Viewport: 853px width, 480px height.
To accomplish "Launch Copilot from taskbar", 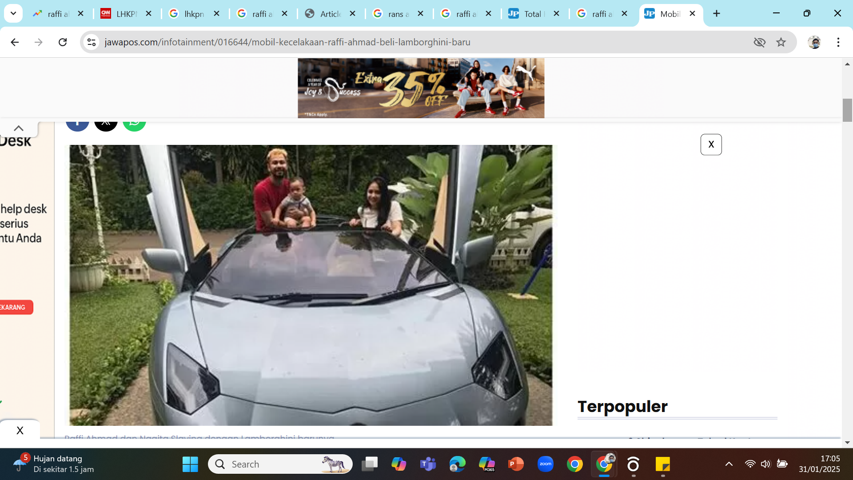I will [x=399, y=464].
